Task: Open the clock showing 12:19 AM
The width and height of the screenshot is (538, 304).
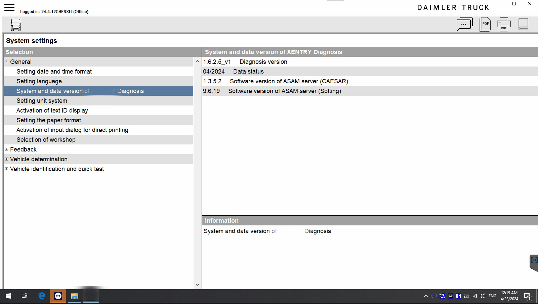Action: pyautogui.click(x=509, y=296)
